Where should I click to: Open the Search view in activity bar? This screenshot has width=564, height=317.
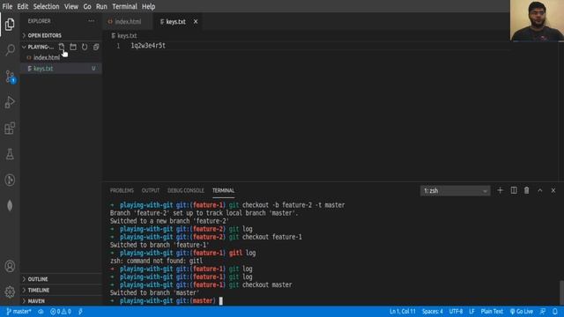[x=10, y=50]
